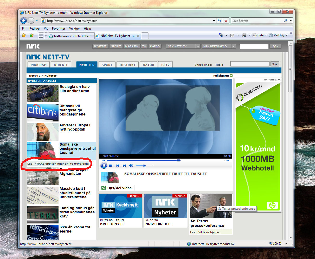The height and width of the screenshot is (259, 315).
Task: Click the Live Search magnifier icon
Action: pyautogui.click(x=286, y=21)
